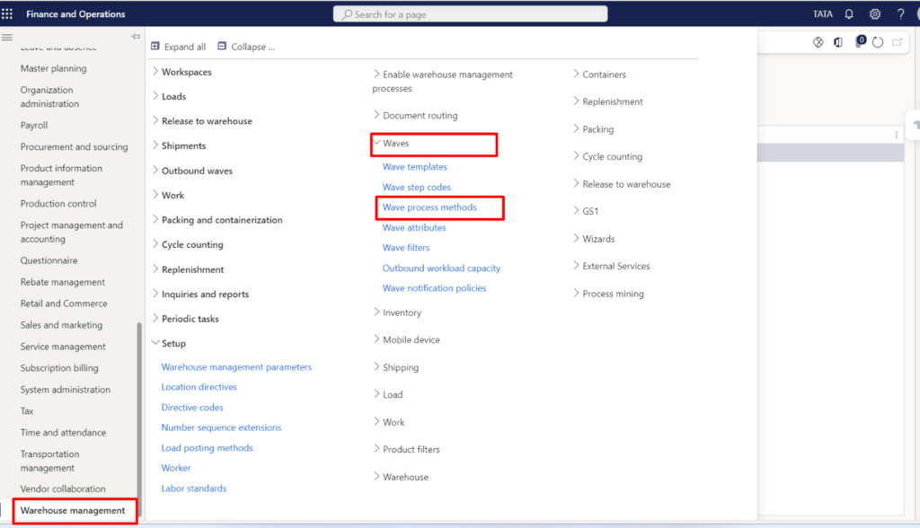920x528 pixels.
Task: Click the open in new window icon
Action: [x=898, y=42]
